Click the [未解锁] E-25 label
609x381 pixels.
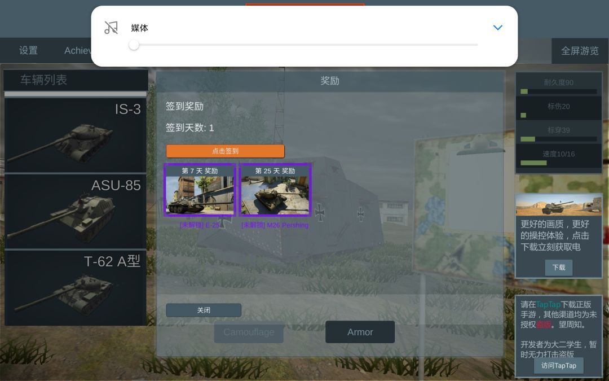(200, 225)
